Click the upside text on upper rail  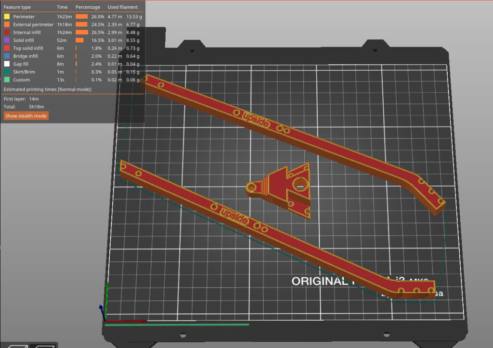pyautogui.click(x=256, y=120)
